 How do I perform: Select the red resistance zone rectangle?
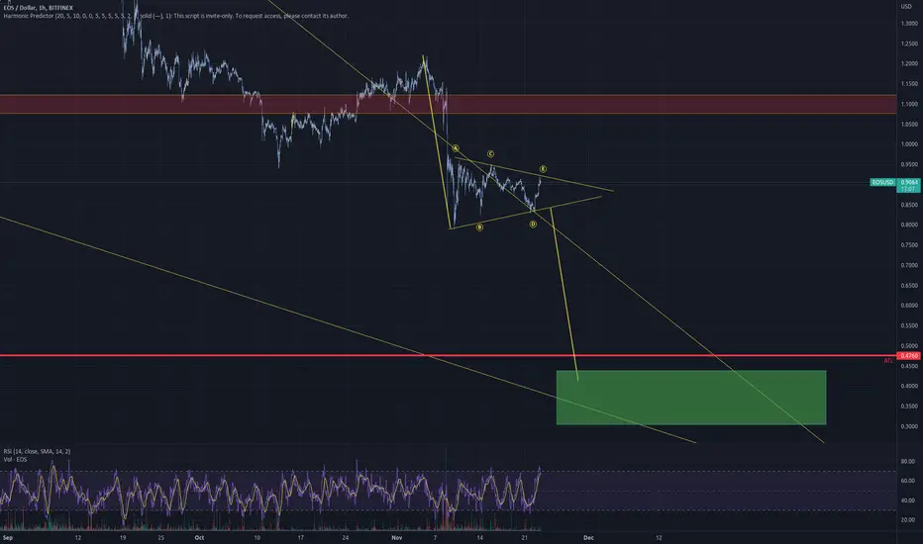448,104
